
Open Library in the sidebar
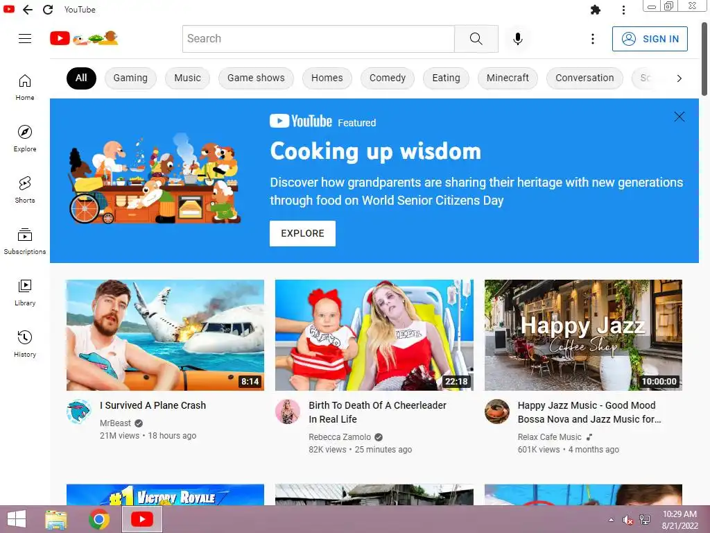click(25, 293)
